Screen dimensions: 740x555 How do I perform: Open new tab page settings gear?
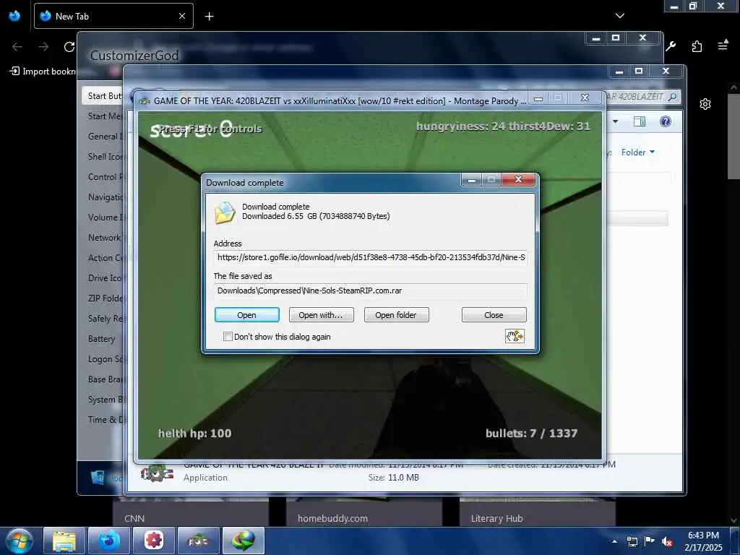click(705, 104)
